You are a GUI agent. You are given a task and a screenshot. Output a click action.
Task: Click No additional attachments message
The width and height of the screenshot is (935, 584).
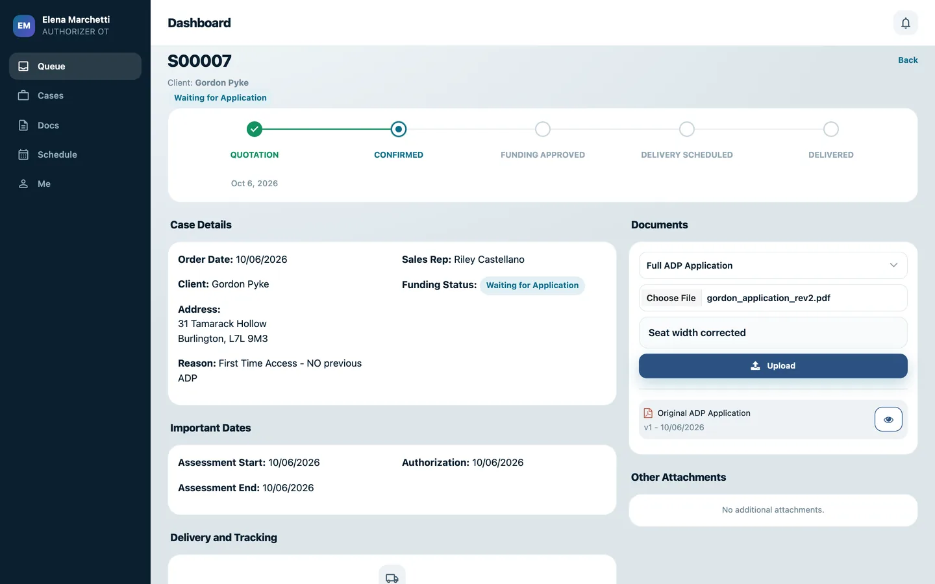pos(773,510)
